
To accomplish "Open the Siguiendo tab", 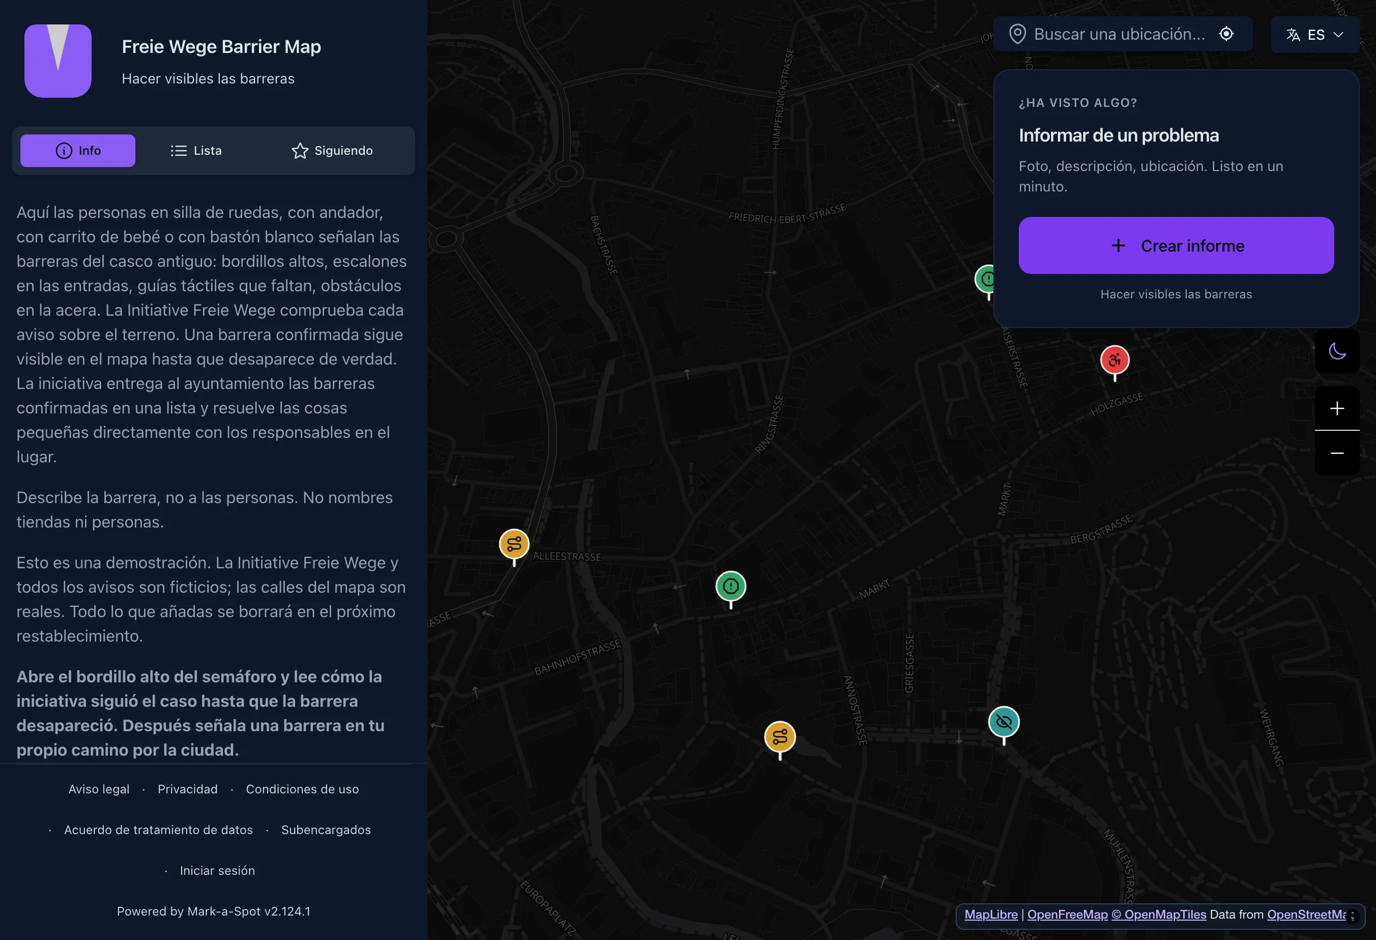I will coord(332,151).
